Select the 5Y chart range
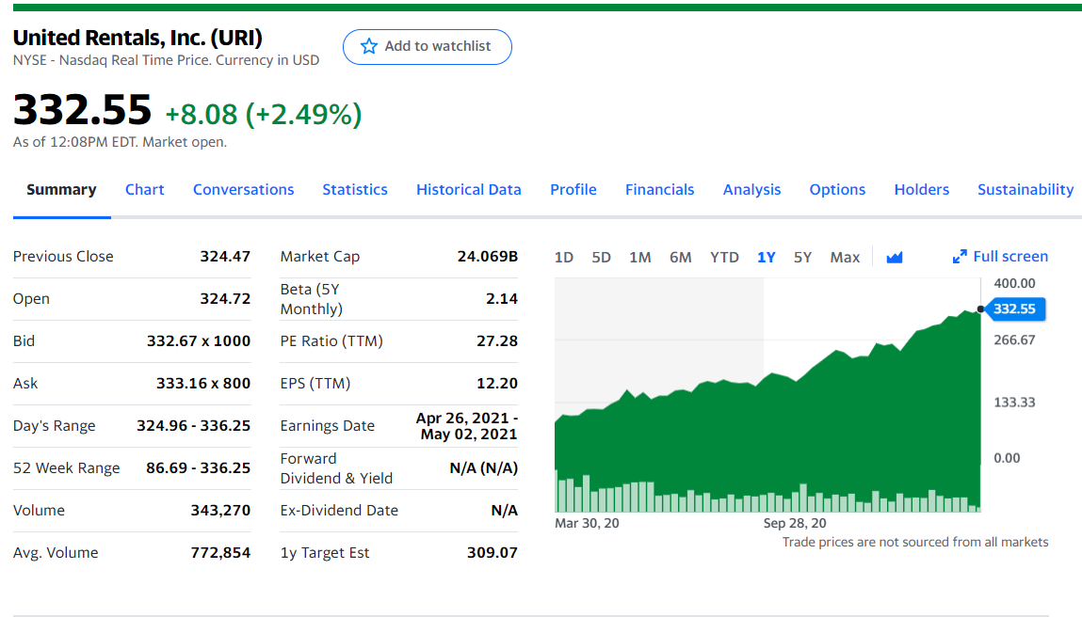Image resolution: width=1082 pixels, height=617 pixels. pos(801,257)
